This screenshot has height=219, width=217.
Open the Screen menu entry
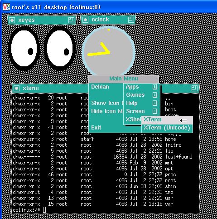click(142, 111)
